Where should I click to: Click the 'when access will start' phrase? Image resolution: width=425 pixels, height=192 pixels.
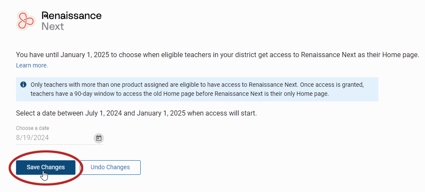[x=222, y=113]
